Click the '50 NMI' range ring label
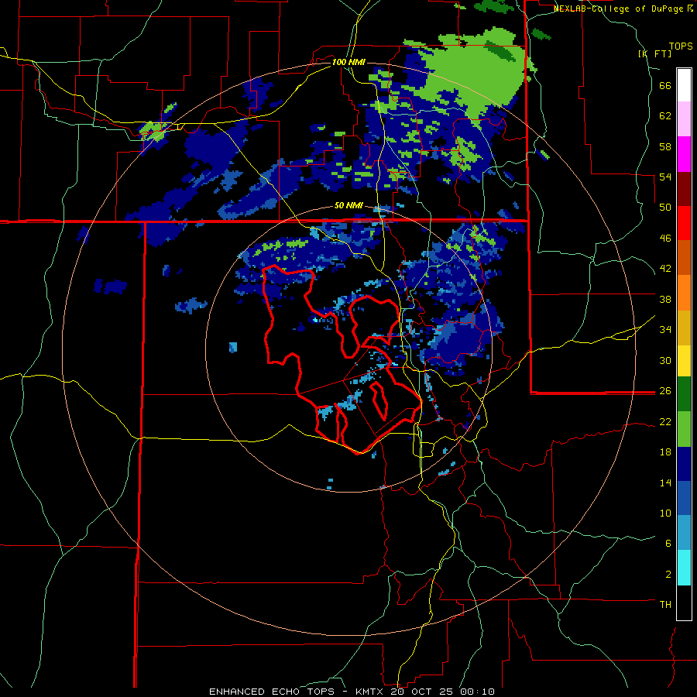Screen dimensions: 697x697 click(x=348, y=206)
